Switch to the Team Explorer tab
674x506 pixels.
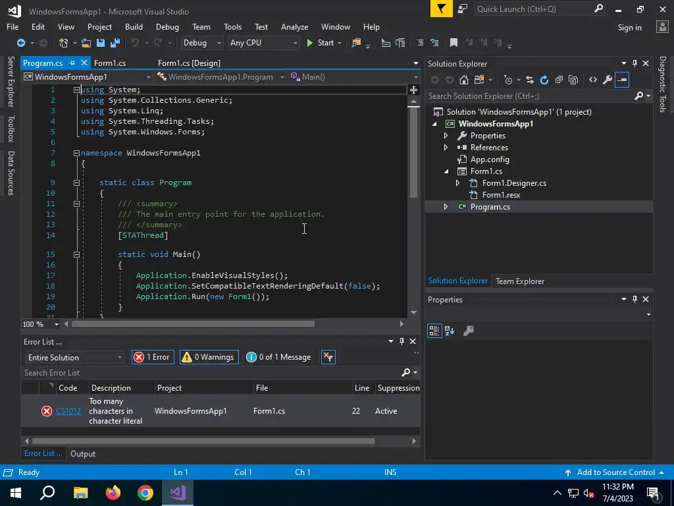pyautogui.click(x=520, y=281)
